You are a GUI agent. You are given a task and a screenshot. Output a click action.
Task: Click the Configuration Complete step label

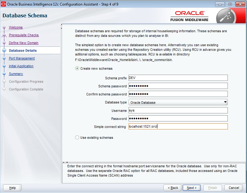tap(26, 89)
